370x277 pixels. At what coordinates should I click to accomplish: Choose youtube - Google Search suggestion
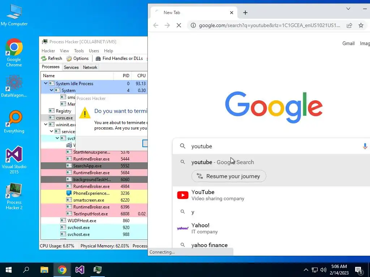[x=223, y=162]
